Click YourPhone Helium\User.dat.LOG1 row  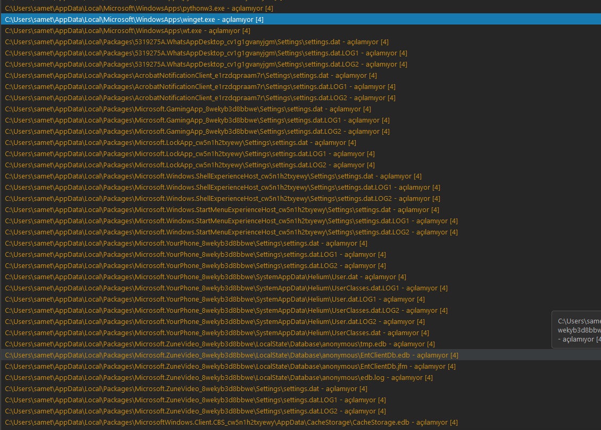click(x=300, y=299)
